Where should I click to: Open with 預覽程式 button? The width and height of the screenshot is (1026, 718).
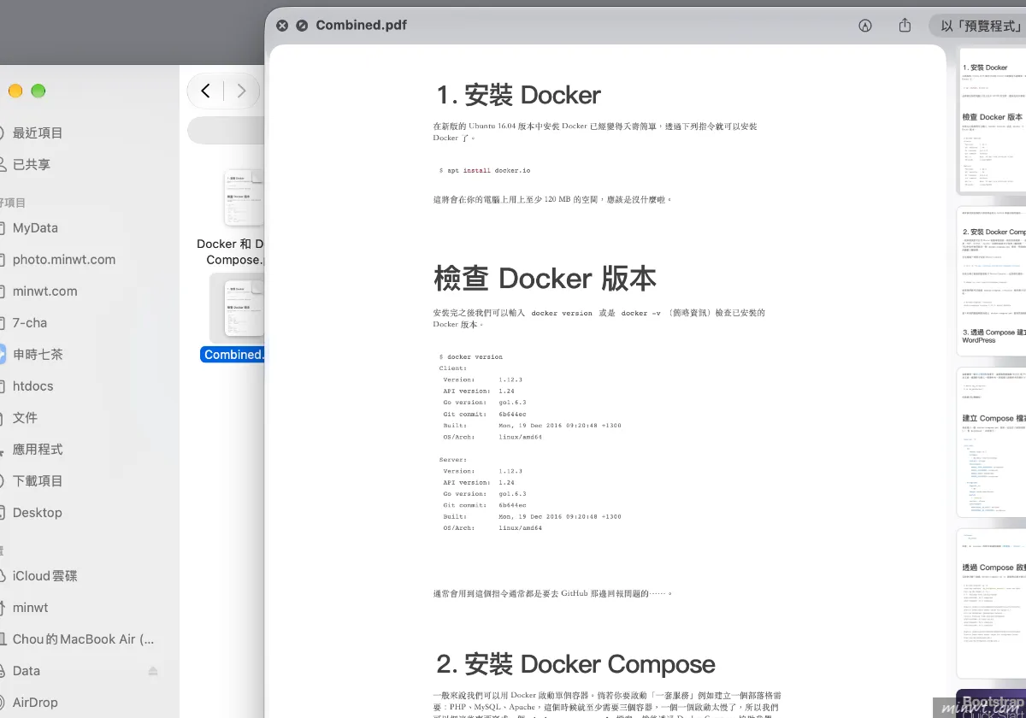click(x=978, y=26)
